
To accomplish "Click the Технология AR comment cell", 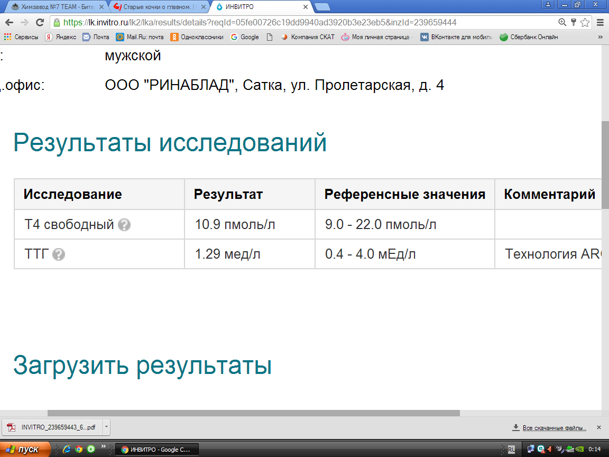I will tap(548, 254).
